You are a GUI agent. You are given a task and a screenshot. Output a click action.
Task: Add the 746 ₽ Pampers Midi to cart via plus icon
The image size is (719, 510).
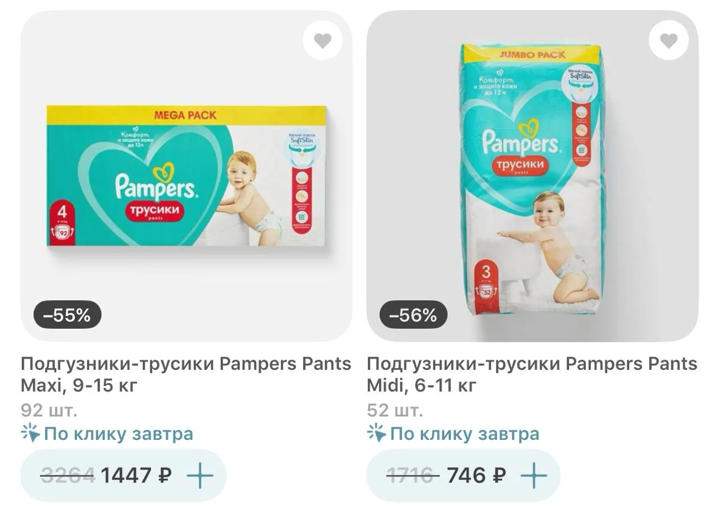click(x=534, y=476)
